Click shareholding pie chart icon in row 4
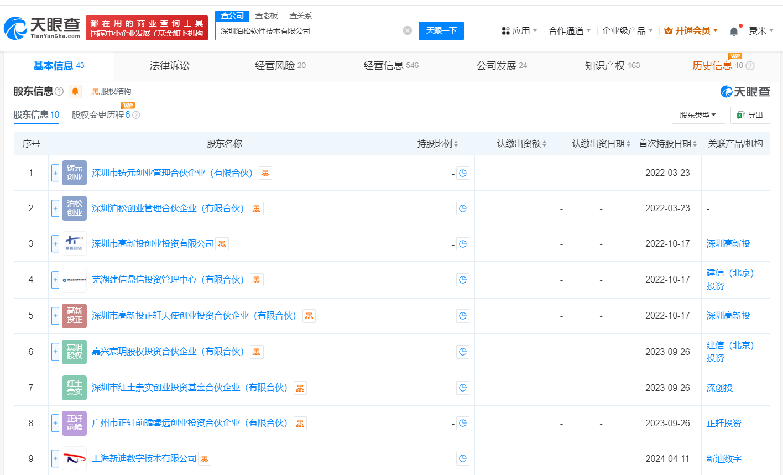This screenshot has width=783, height=475. (x=463, y=280)
